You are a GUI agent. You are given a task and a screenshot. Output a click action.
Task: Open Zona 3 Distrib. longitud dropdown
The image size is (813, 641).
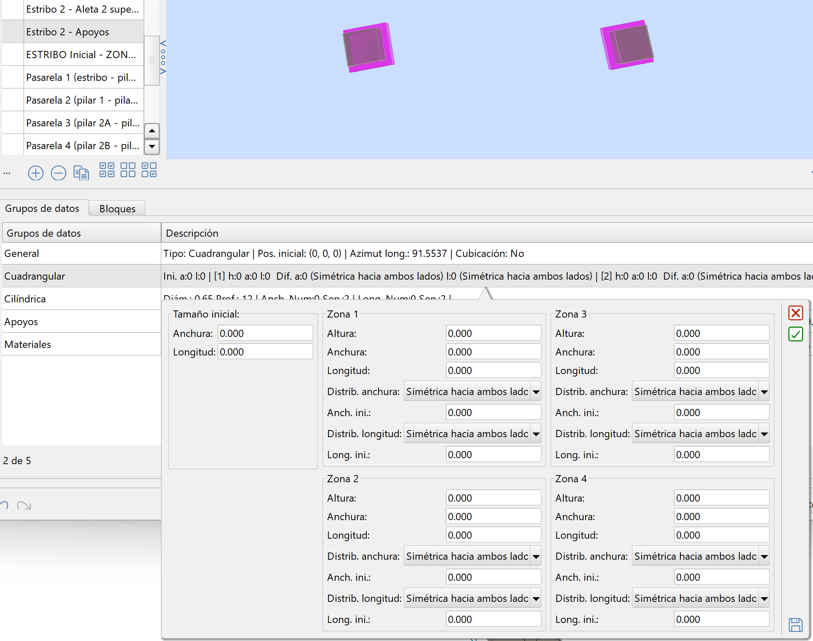click(764, 434)
